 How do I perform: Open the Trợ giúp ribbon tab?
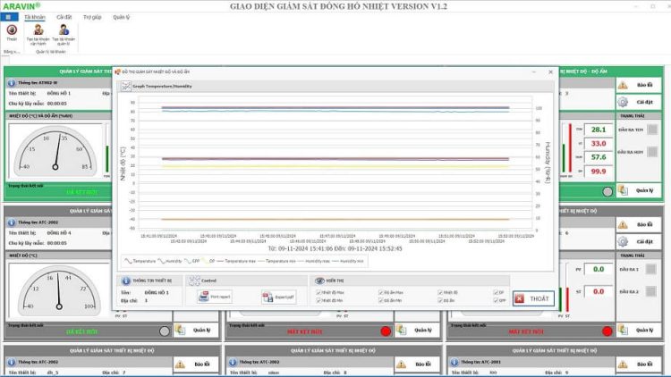92,16
